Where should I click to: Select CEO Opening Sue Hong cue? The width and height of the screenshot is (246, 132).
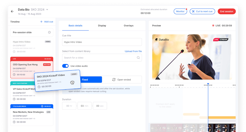coord(32,68)
